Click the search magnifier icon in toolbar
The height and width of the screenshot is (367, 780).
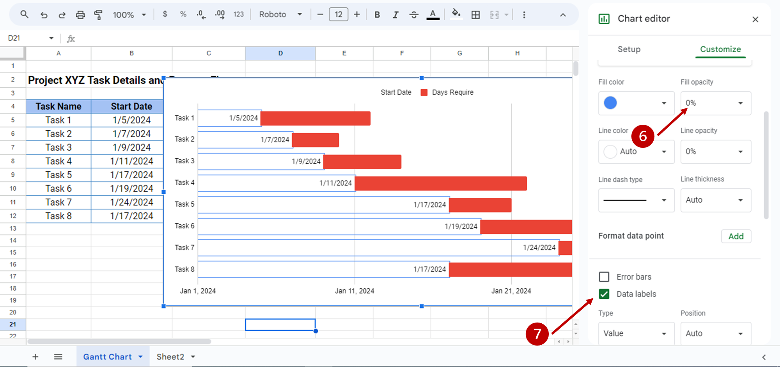click(24, 15)
